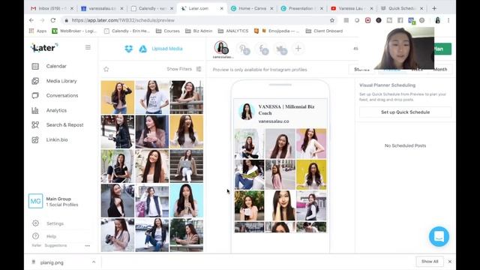
Task: Select the light blue background drink photo thumbnail
Action: tap(187, 200)
